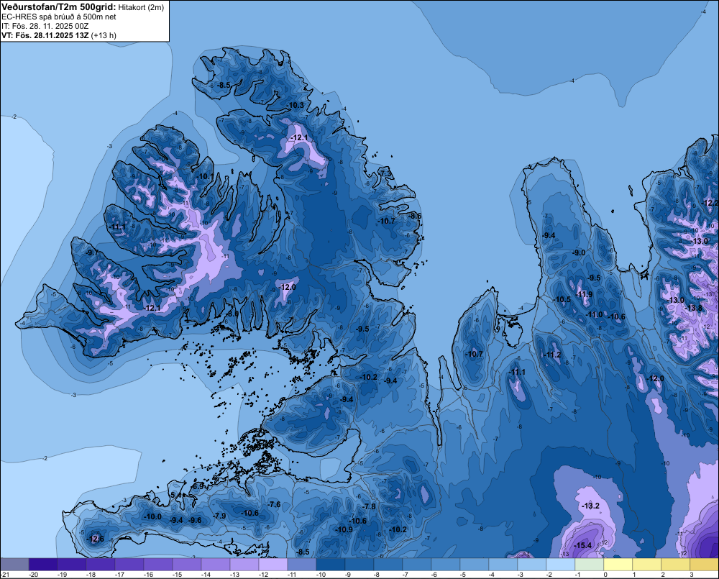Click the '-17' legend scale label
The width and height of the screenshot is (719, 579).
[x=119, y=575]
